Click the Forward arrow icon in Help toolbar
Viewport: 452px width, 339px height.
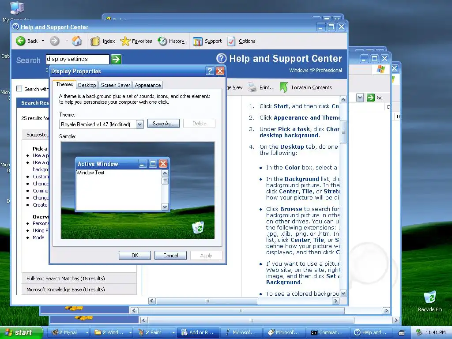point(54,41)
